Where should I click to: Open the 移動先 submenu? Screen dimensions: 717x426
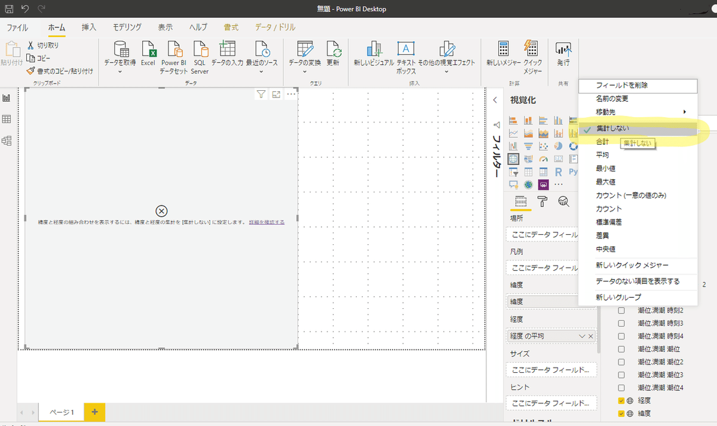coord(638,112)
